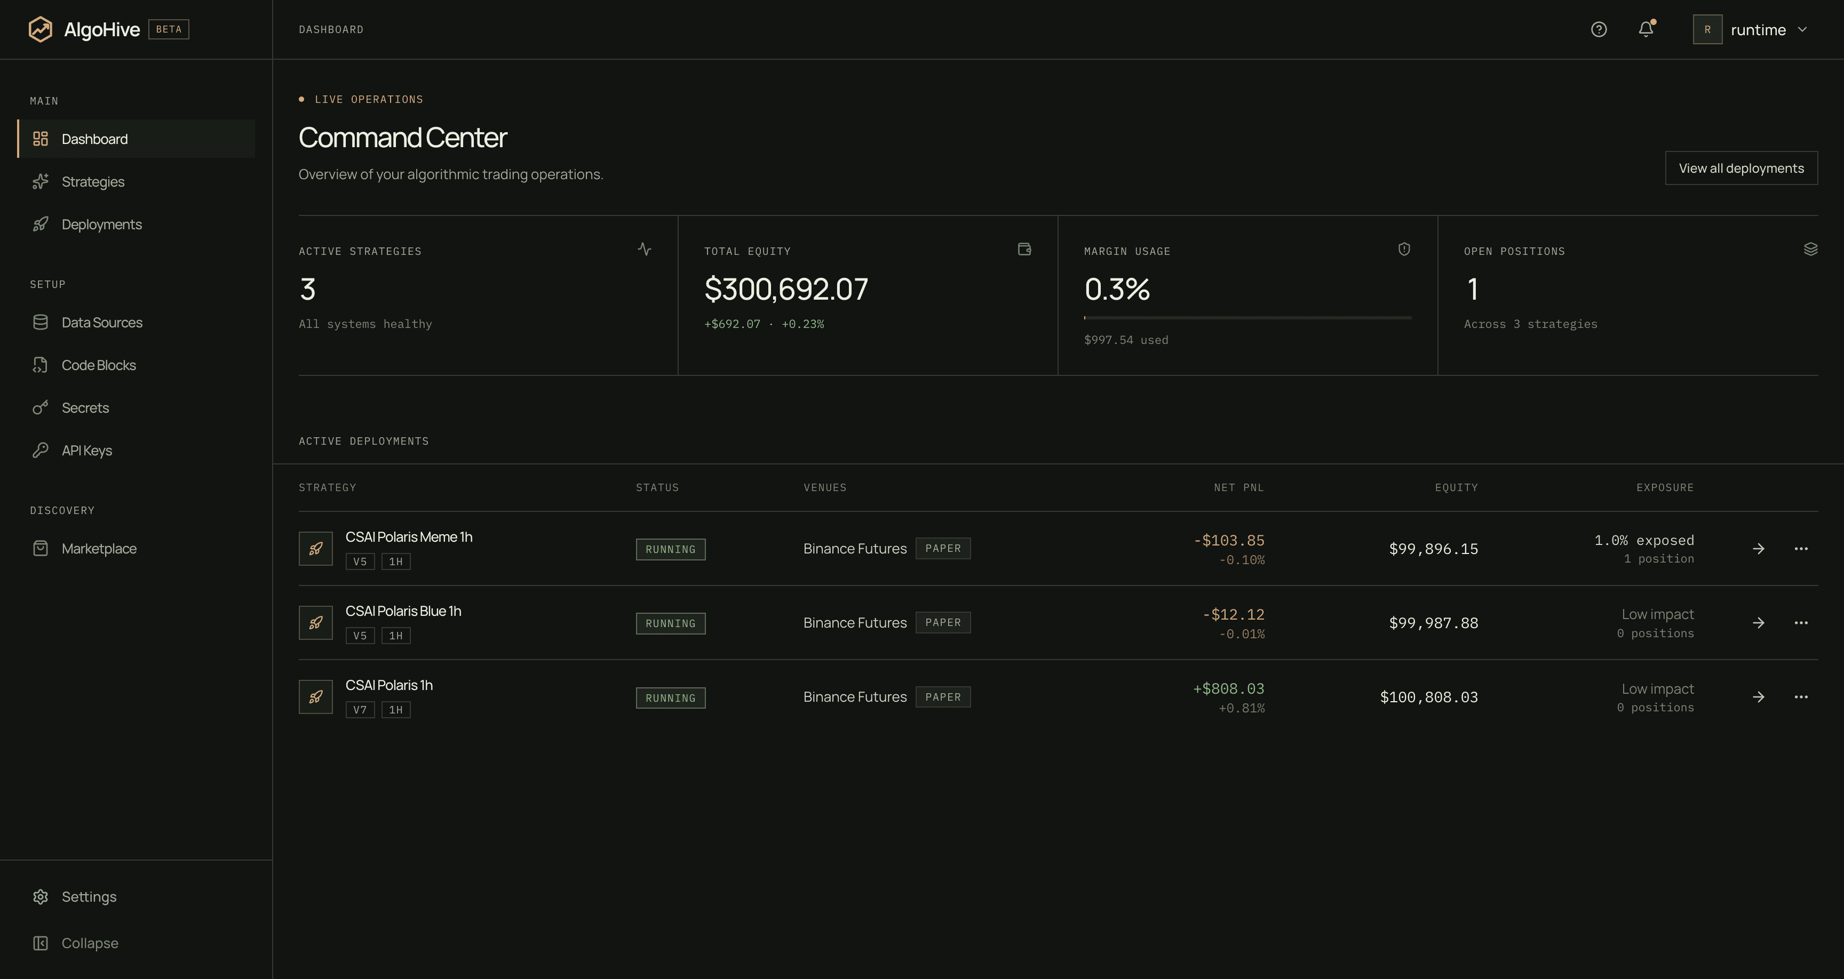The height and width of the screenshot is (979, 1844).
Task: Navigate to Code Blocks page
Action: coord(136,366)
